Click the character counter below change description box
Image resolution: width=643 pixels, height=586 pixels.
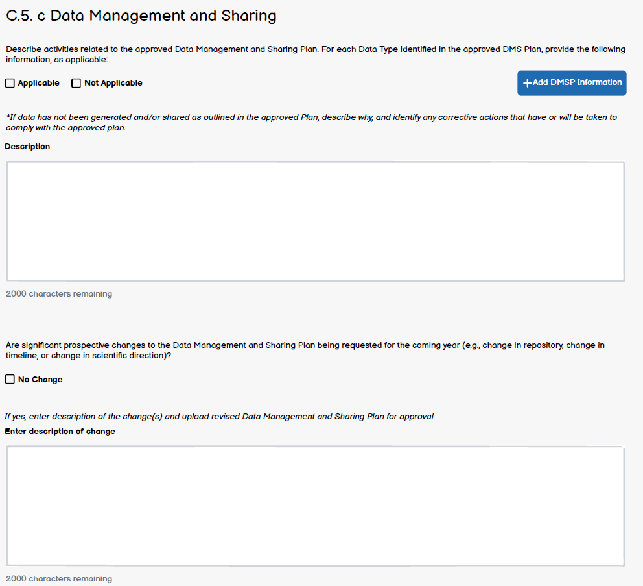coord(59,579)
